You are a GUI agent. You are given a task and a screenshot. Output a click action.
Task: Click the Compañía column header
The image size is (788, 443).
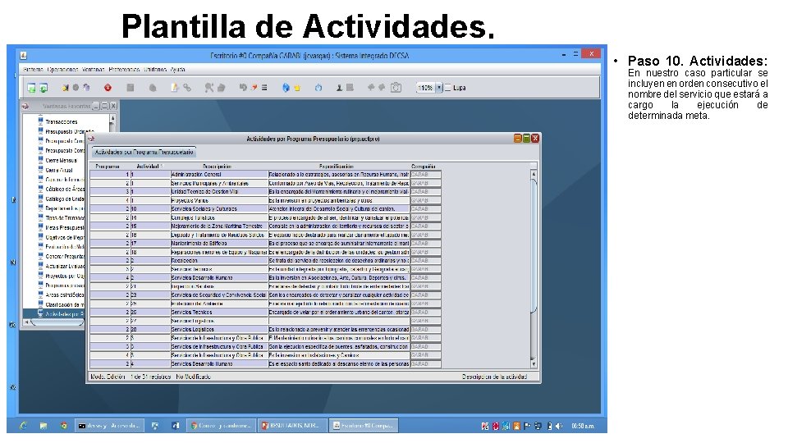(424, 167)
